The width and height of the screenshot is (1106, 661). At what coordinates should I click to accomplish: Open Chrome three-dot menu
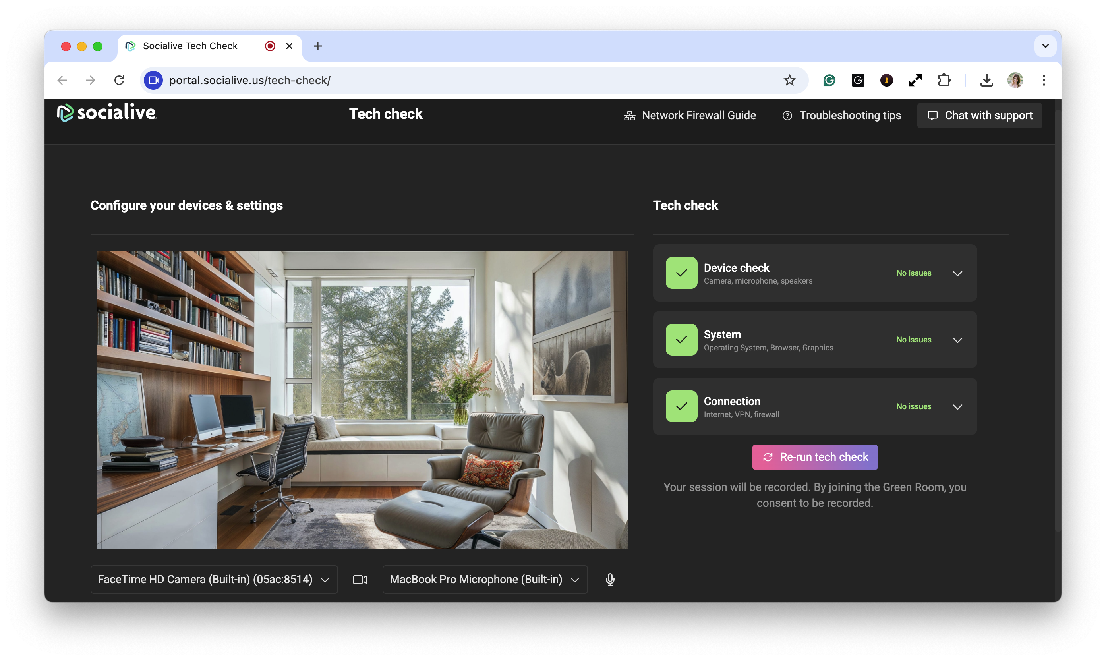[1044, 80]
